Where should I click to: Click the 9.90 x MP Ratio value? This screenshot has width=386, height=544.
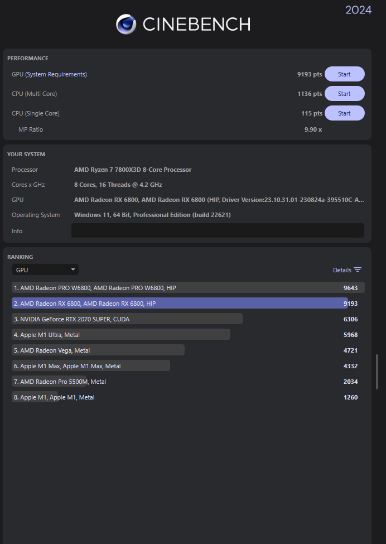313,129
